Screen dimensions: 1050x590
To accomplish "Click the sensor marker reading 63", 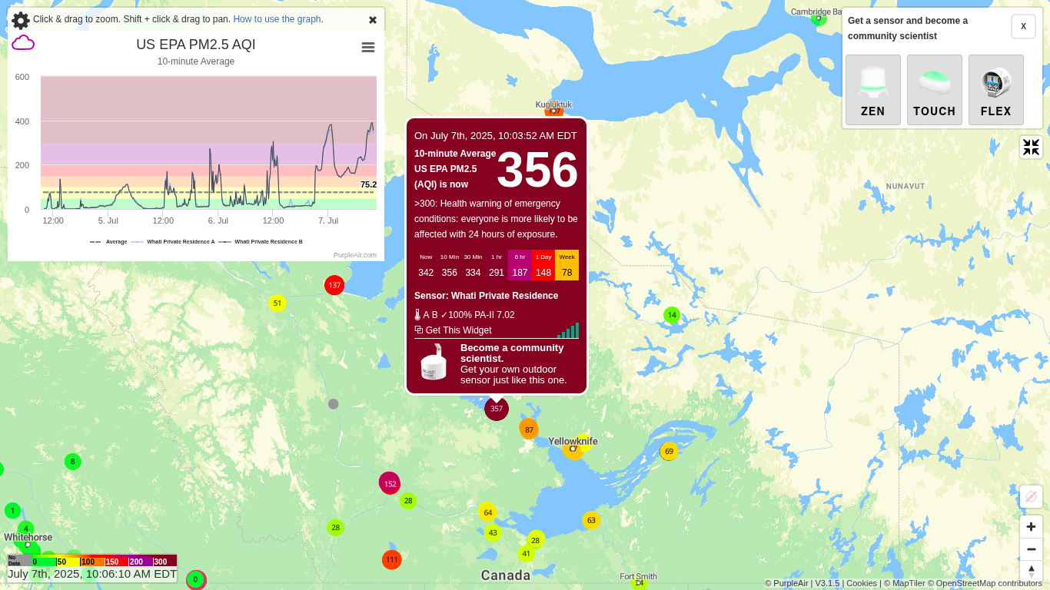I will 591,520.
